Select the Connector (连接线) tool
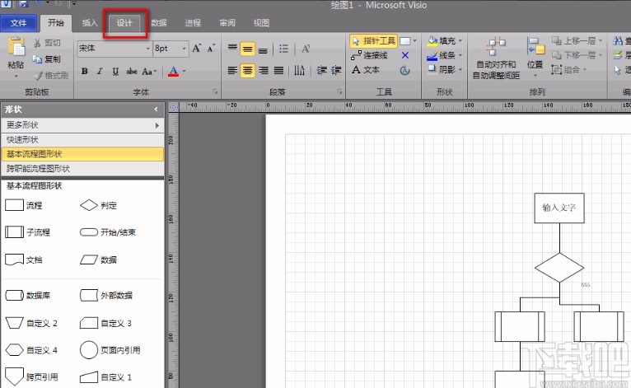 [x=369, y=55]
